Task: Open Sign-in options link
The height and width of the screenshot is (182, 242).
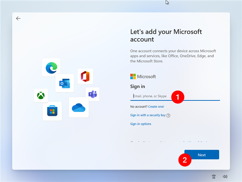Action: click(140, 124)
